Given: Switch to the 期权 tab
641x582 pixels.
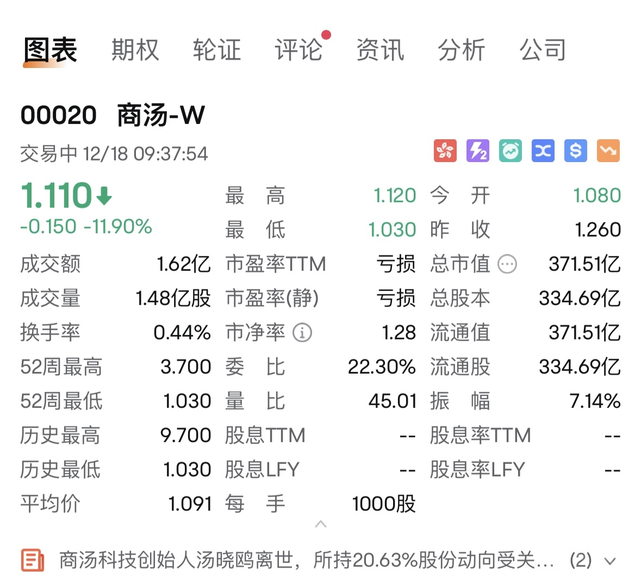Looking at the screenshot, I should pos(135,49).
